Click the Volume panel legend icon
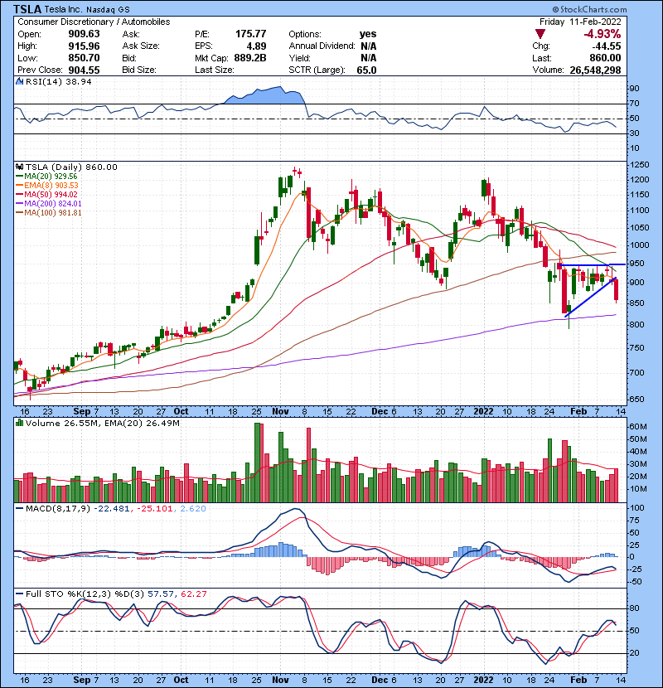The height and width of the screenshot is (688, 663). point(17,425)
